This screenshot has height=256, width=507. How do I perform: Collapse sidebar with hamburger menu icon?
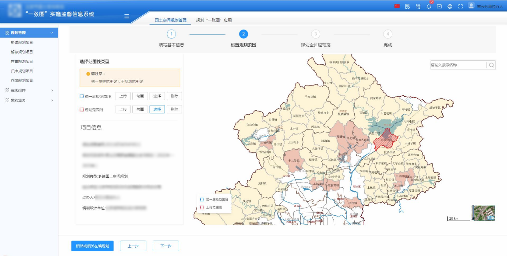point(127,16)
